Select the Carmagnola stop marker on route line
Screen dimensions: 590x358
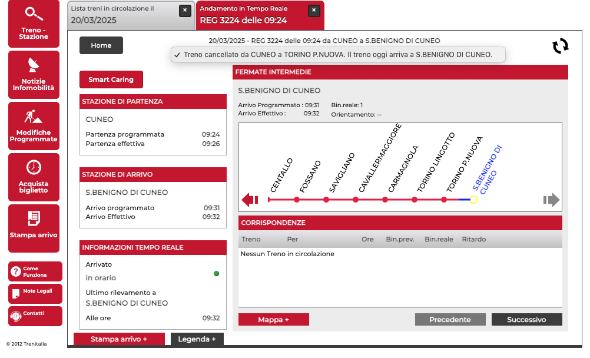[x=385, y=200]
